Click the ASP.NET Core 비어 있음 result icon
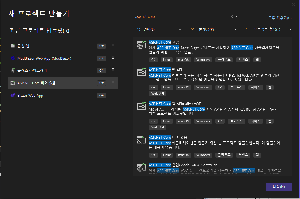 click(142, 140)
